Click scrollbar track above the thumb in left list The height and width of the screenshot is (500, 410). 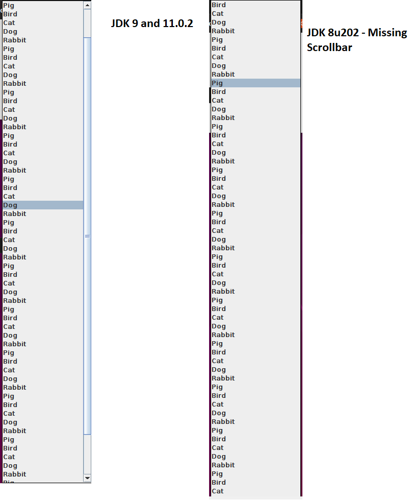[87, 23]
